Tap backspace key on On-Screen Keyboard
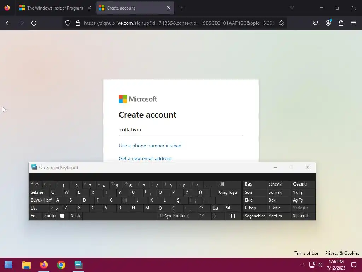 pyautogui.click(x=229, y=185)
